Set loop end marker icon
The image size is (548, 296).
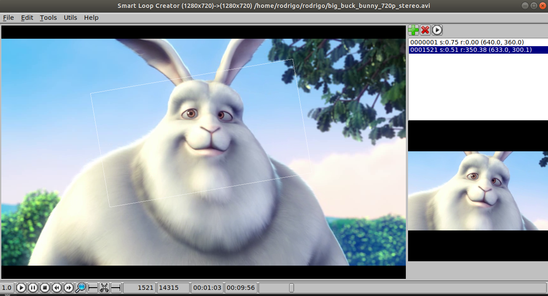click(x=116, y=288)
